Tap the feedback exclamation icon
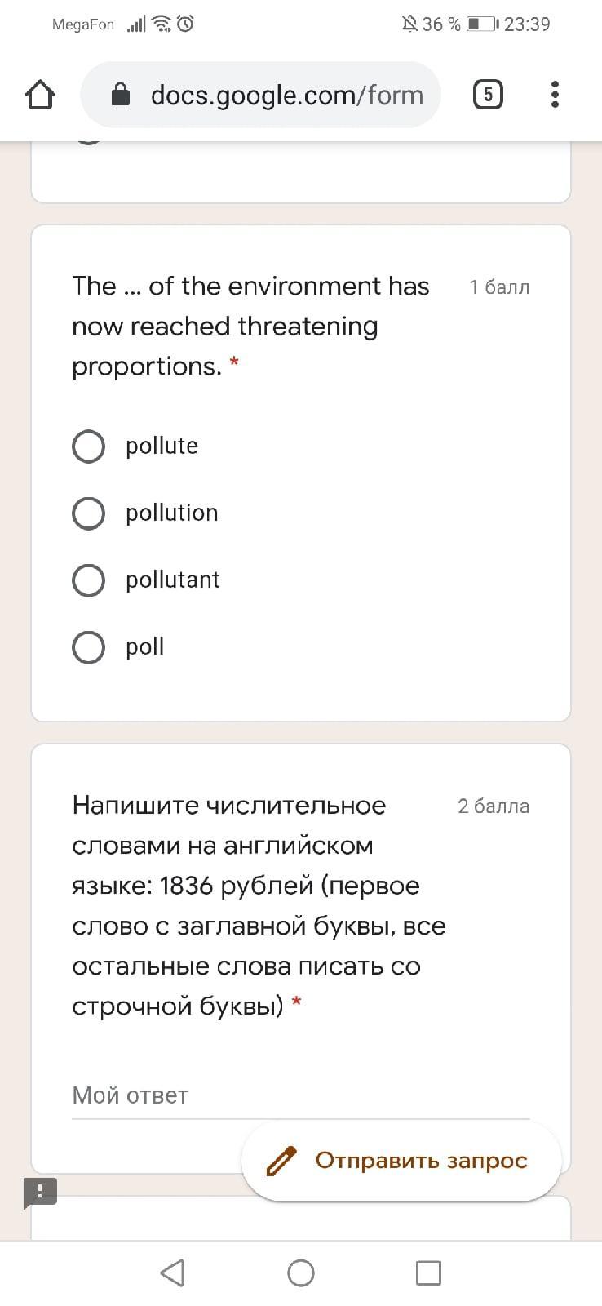Viewport: 602px width, 1306px height. click(40, 1192)
